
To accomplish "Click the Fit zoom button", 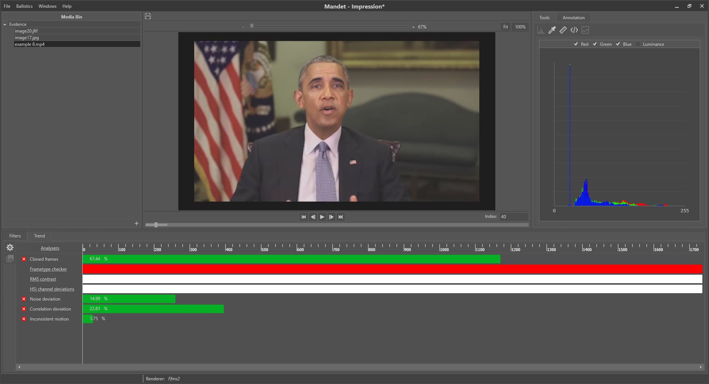I will (506, 27).
